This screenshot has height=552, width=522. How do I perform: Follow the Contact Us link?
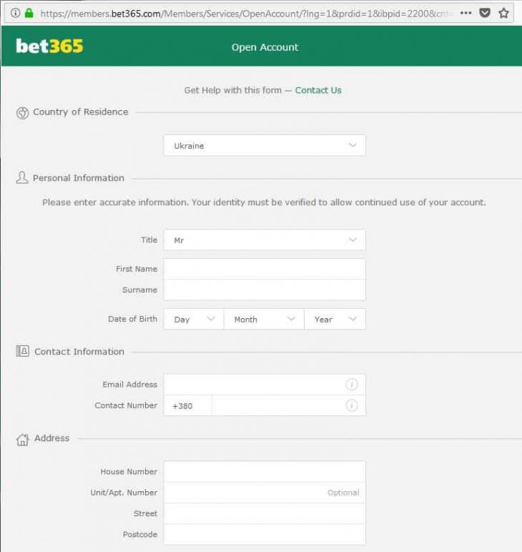click(x=318, y=91)
